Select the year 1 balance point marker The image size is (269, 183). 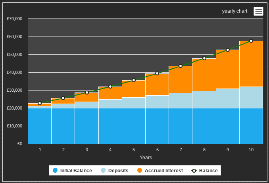(x=40, y=103)
